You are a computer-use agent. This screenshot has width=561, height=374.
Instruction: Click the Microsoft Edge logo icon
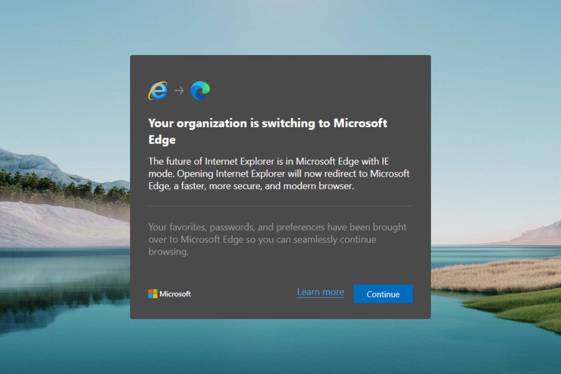(200, 91)
